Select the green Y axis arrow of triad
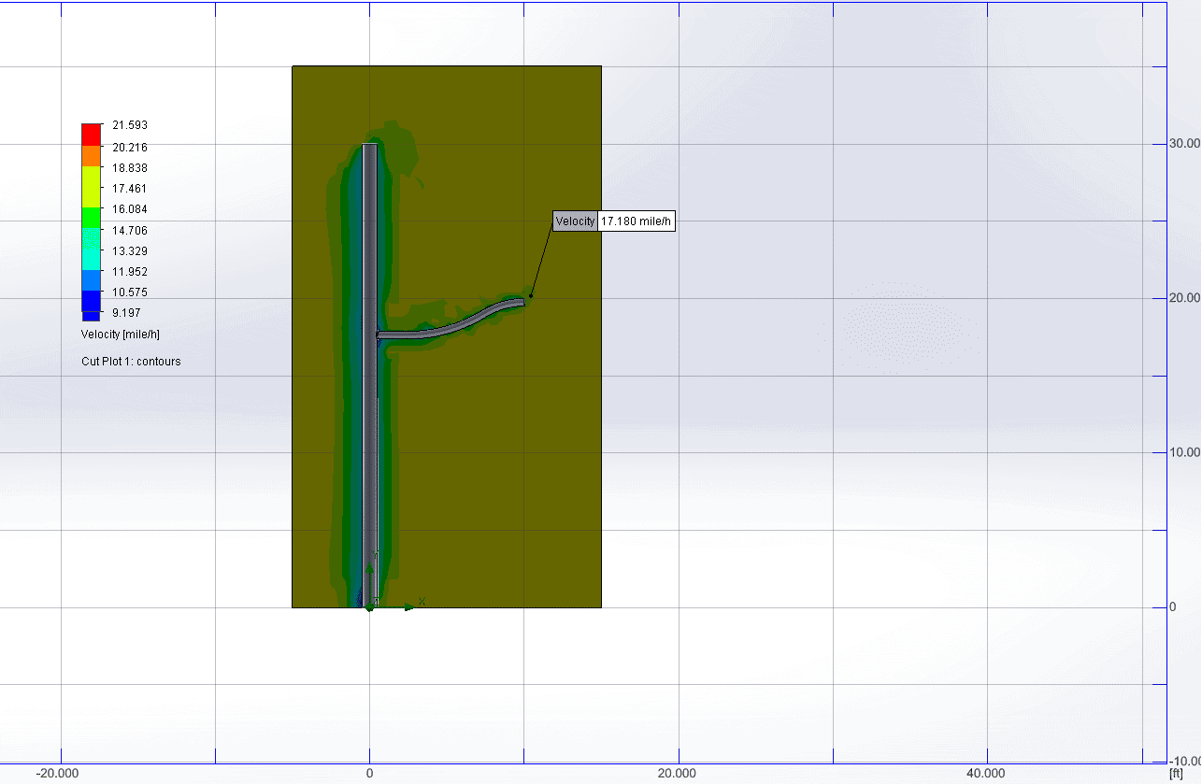Image resolution: width=1202 pixels, height=784 pixels. coord(369,567)
